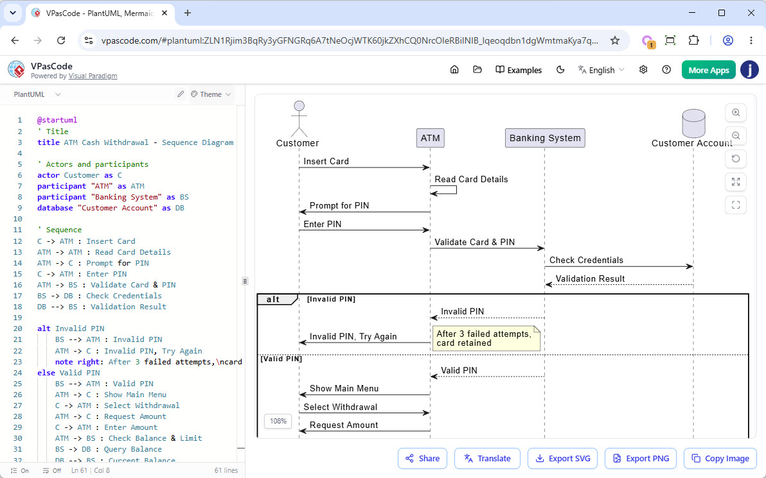The image size is (766, 478).
Task: Click the Translate button
Action: (x=487, y=459)
